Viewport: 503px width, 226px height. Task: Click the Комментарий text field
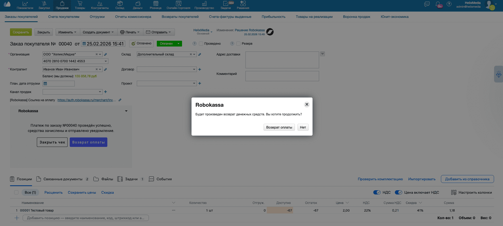tap(282, 76)
